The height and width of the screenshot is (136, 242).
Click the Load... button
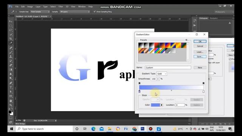click(200, 52)
